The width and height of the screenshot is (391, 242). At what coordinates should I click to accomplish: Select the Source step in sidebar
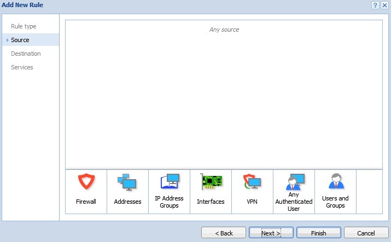click(20, 40)
